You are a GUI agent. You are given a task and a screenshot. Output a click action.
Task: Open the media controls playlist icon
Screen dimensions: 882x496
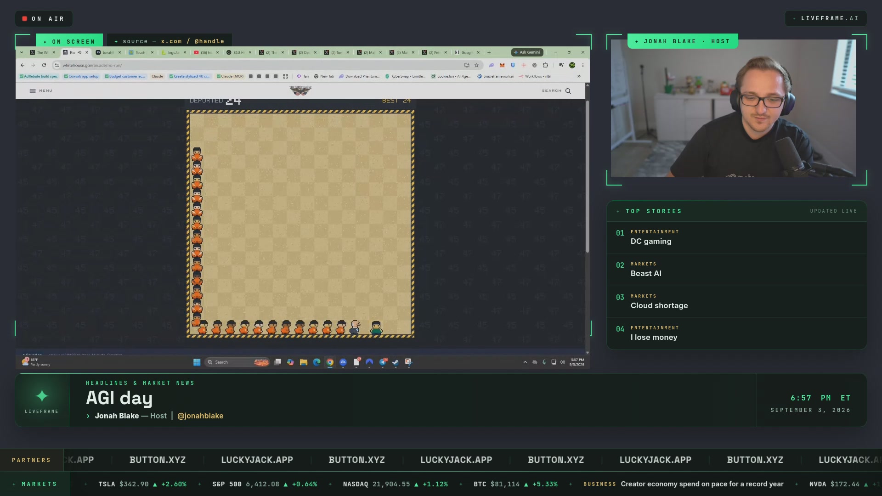[561, 65]
